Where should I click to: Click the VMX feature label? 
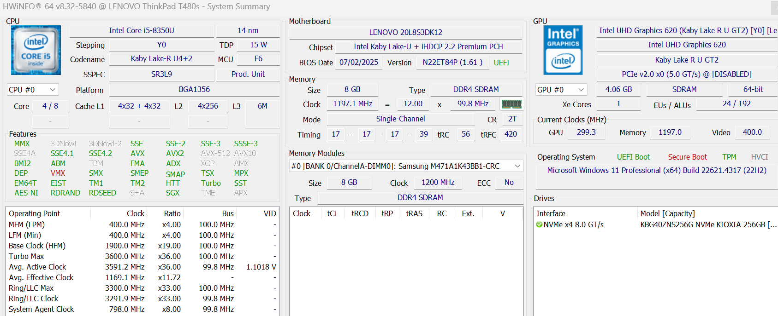pyautogui.click(x=58, y=173)
